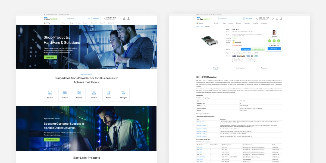Click the Bulk Inquiry button
The image size is (326, 163).
[274, 49]
